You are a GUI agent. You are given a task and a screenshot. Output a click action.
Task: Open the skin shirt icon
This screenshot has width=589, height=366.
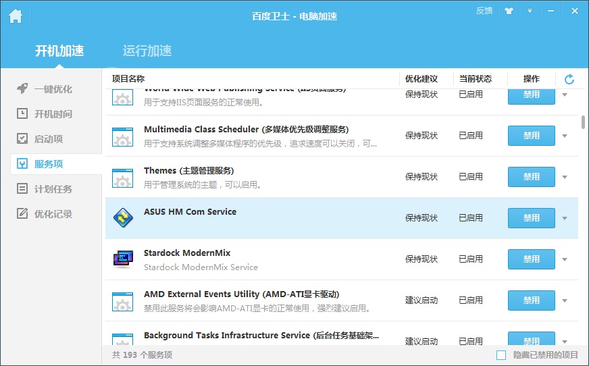[x=509, y=11]
